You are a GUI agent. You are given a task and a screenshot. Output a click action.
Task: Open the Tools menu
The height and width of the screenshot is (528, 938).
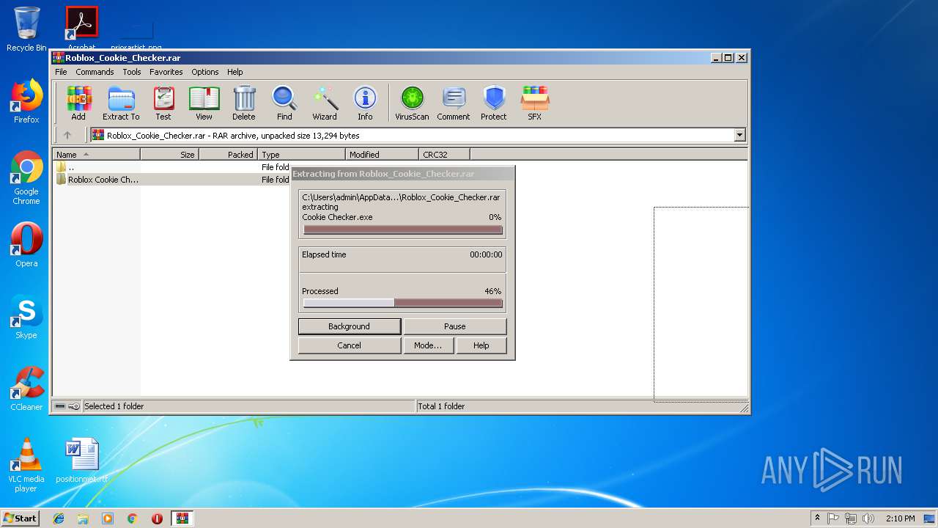tap(132, 72)
